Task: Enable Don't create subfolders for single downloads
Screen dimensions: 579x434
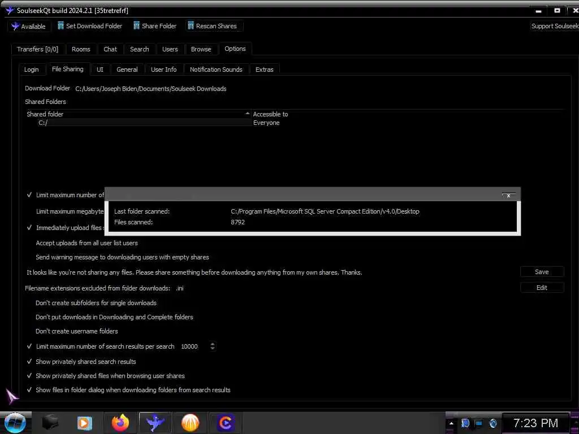Action: point(96,303)
